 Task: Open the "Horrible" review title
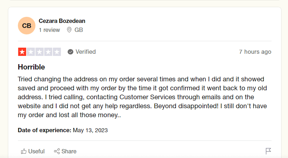(x=31, y=67)
